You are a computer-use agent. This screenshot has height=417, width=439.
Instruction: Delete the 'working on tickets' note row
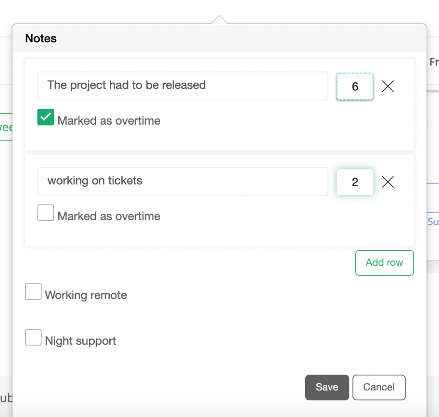pyautogui.click(x=388, y=182)
